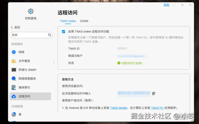Image resolution: width=199 pixels, height=124 pixels.
Task: Open 卷 pie chart icon
Action: pos(14,115)
